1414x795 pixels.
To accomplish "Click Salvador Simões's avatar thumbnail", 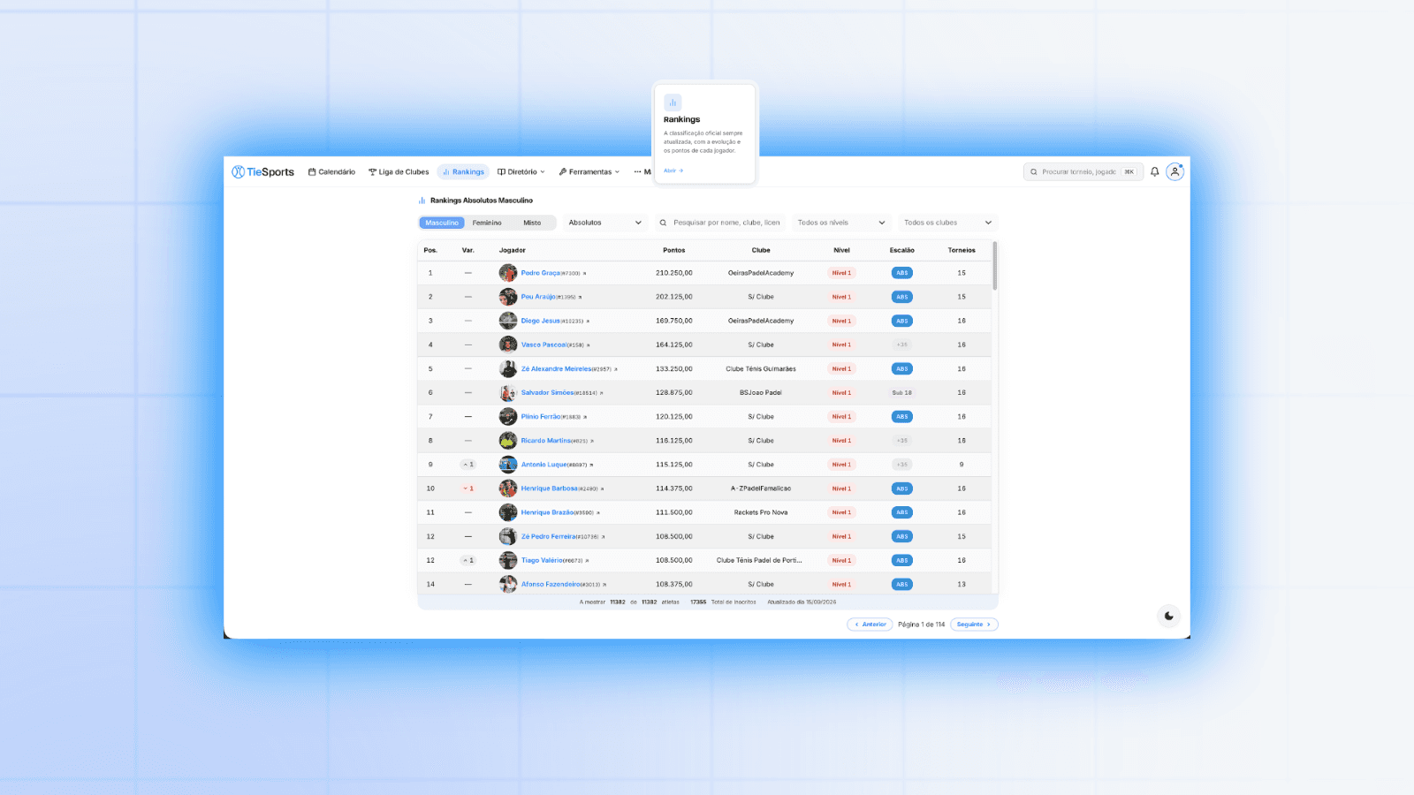I will coord(508,392).
